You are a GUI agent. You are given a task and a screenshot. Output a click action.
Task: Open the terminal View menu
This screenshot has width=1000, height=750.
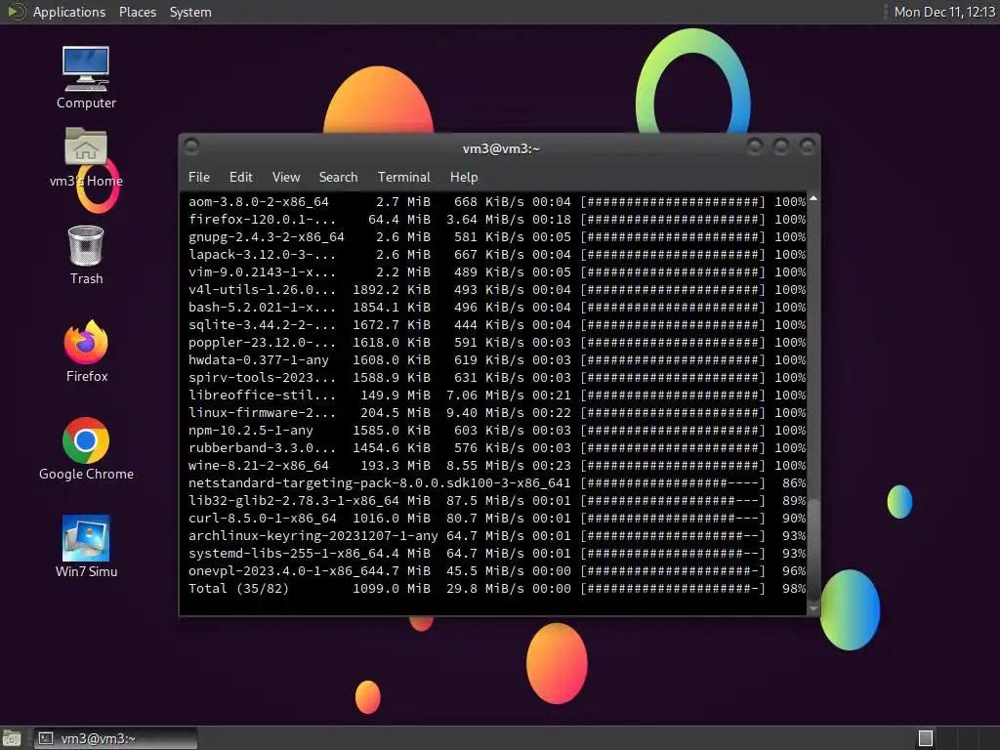[286, 177]
